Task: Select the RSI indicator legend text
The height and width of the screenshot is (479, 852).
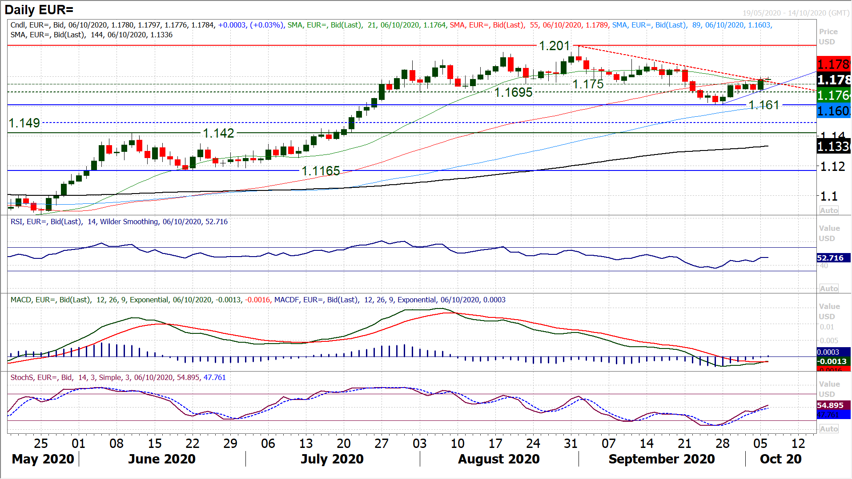Action: pos(119,222)
